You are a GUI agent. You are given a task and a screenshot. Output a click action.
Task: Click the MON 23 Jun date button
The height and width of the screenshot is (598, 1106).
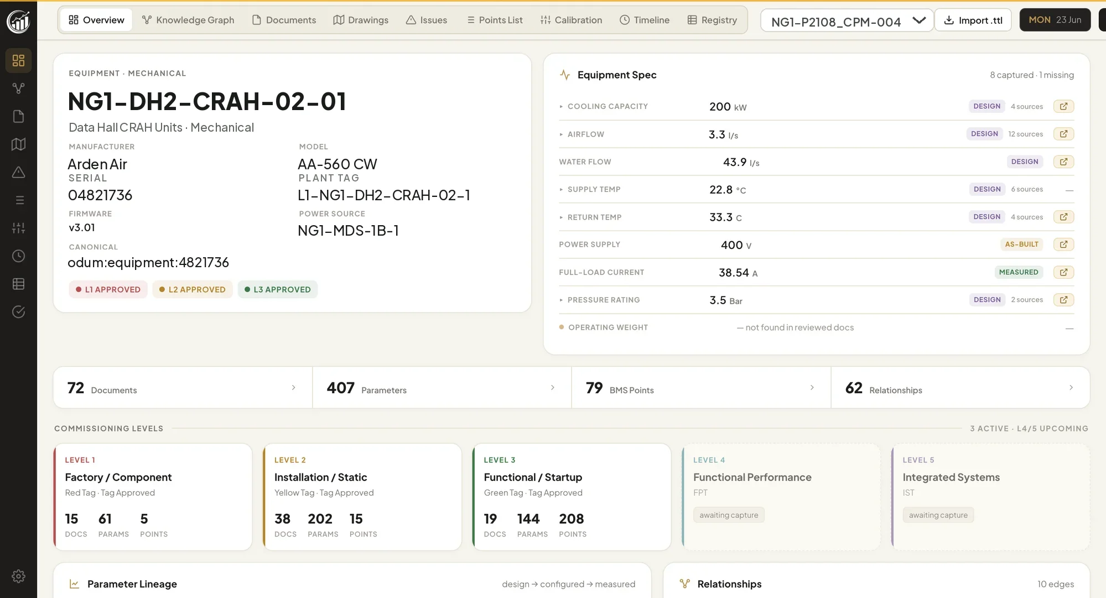pyautogui.click(x=1055, y=20)
